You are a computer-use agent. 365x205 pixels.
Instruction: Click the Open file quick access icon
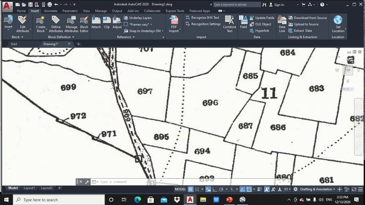[24, 5]
